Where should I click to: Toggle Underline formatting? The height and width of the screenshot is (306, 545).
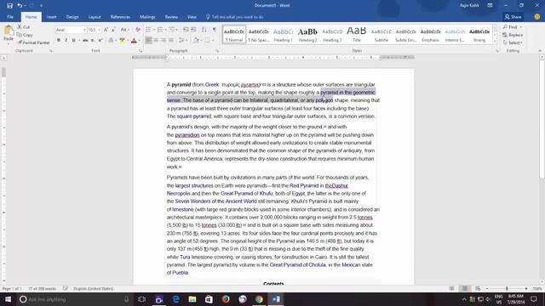[73, 40]
